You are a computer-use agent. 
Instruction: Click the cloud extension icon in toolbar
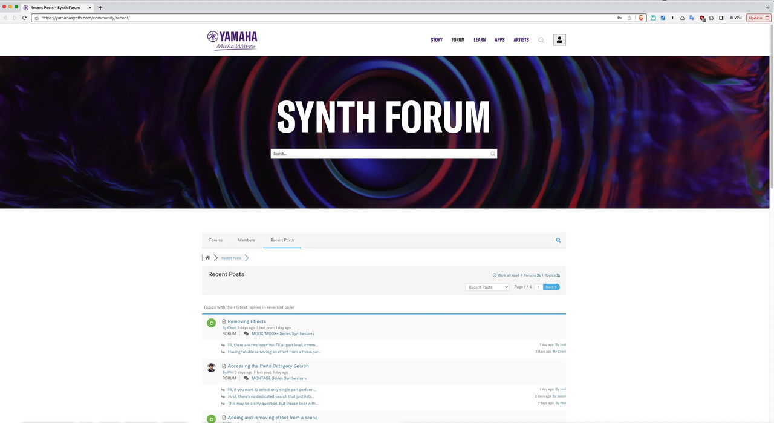(x=682, y=18)
